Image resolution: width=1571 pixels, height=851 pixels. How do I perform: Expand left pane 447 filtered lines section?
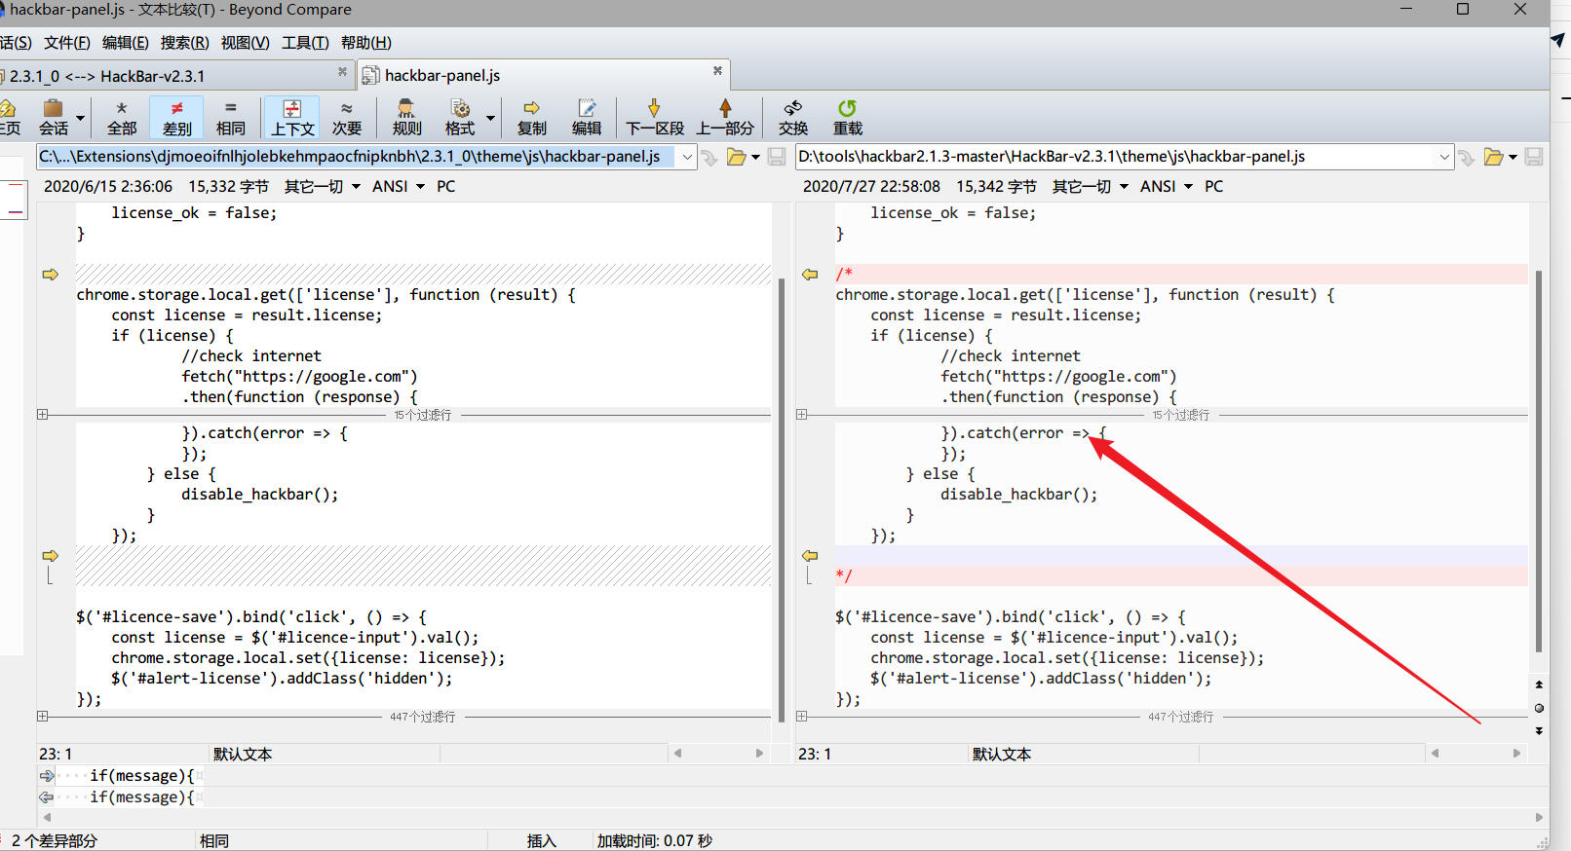pyautogui.click(x=42, y=716)
